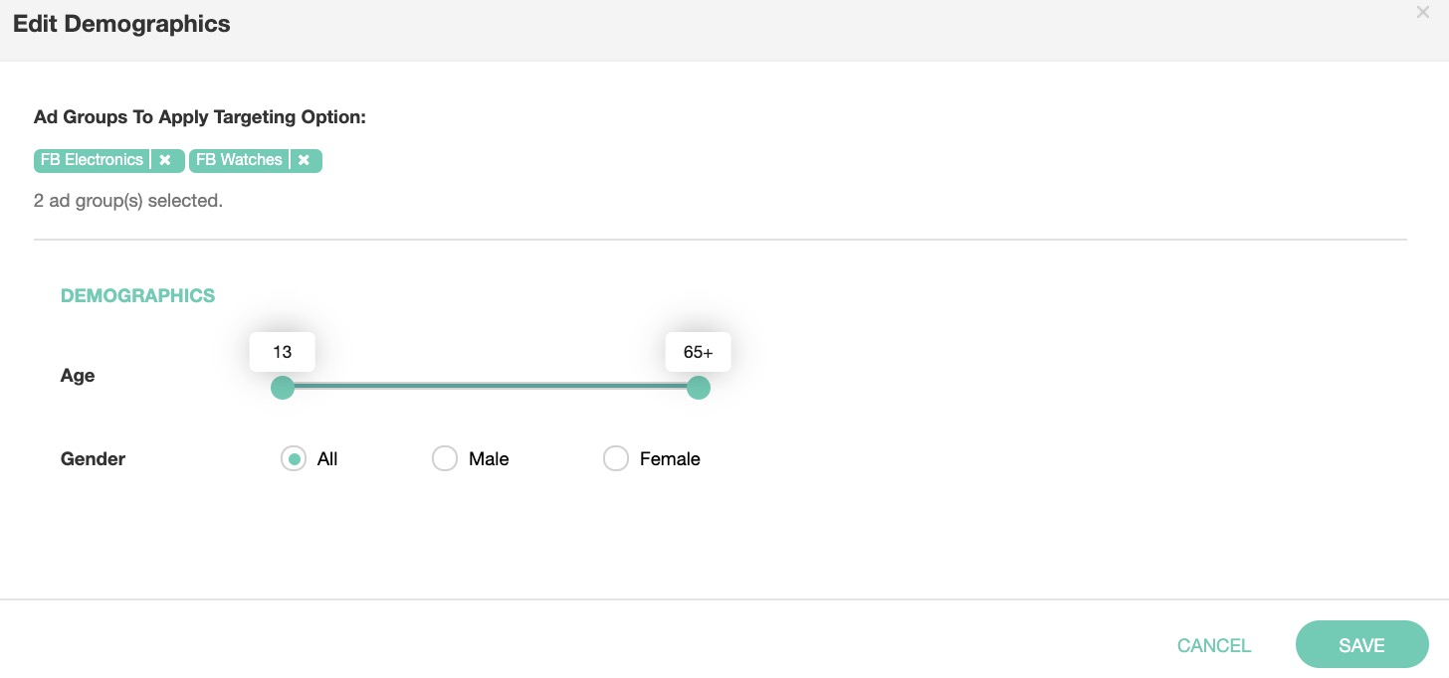Click the FB Watches tag label
This screenshot has width=1449, height=678.
[239, 160]
